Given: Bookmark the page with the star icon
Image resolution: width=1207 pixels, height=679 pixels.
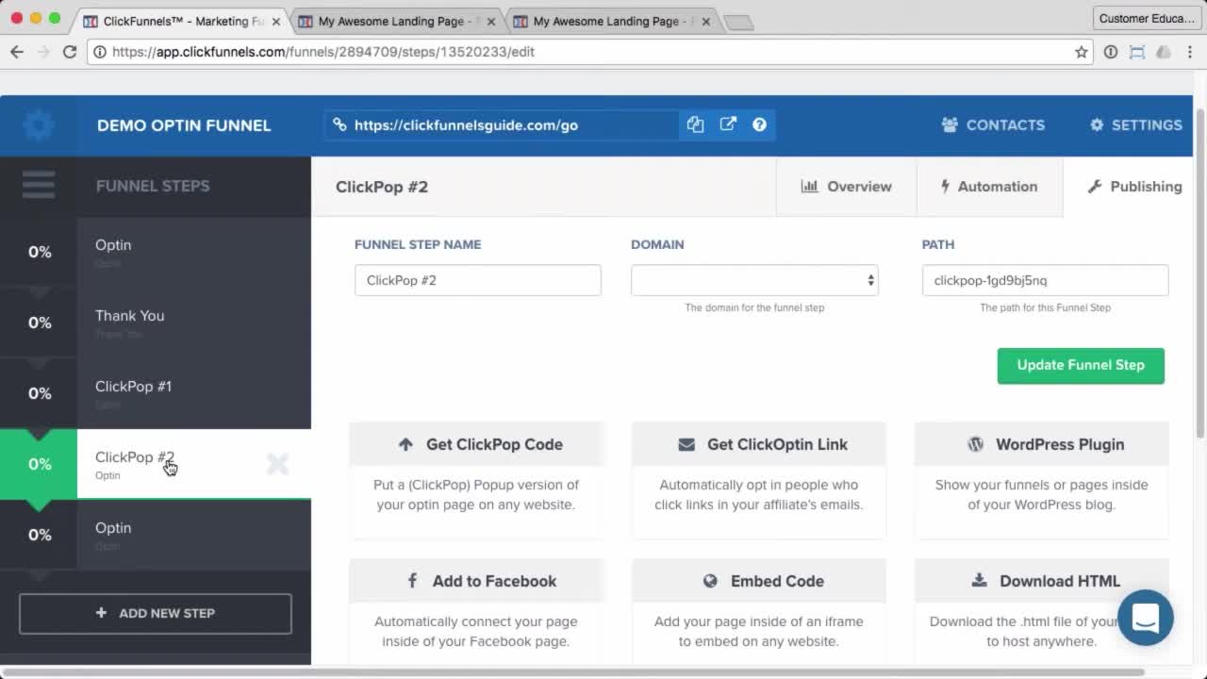Looking at the screenshot, I should [x=1082, y=52].
